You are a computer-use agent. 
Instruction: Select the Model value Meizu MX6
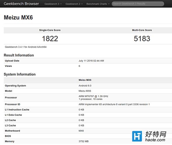pyautogui.click(x=85, y=91)
